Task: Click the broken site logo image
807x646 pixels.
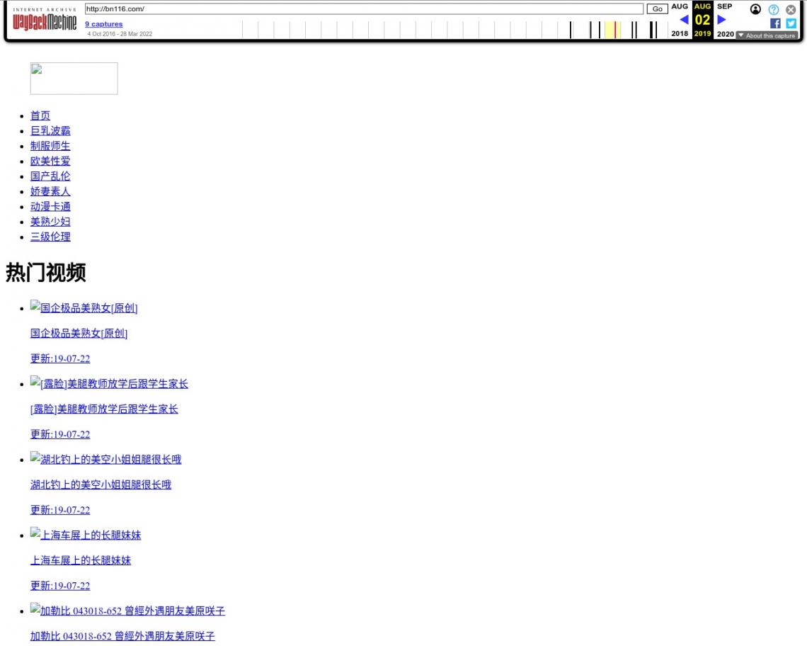Action: [x=74, y=79]
